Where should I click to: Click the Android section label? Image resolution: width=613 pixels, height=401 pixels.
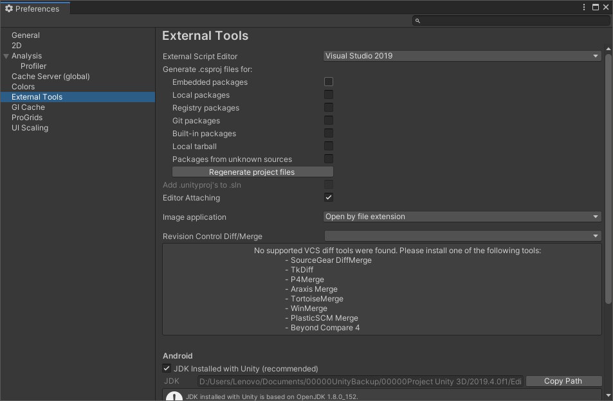coord(178,356)
